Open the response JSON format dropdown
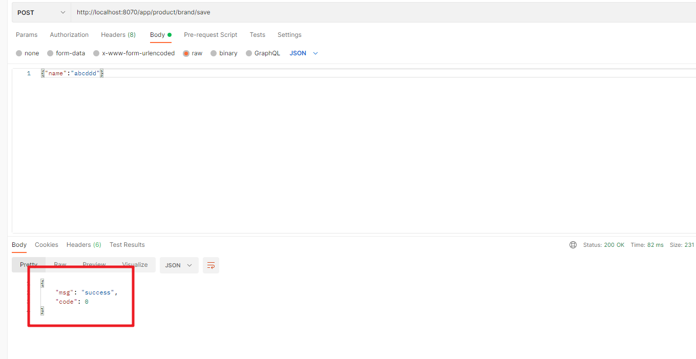The width and height of the screenshot is (696, 359). point(179,265)
